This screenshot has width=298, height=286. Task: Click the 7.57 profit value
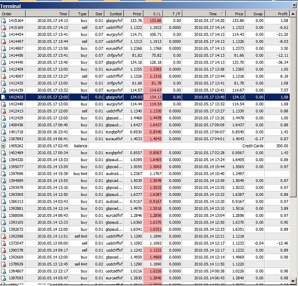point(284,90)
